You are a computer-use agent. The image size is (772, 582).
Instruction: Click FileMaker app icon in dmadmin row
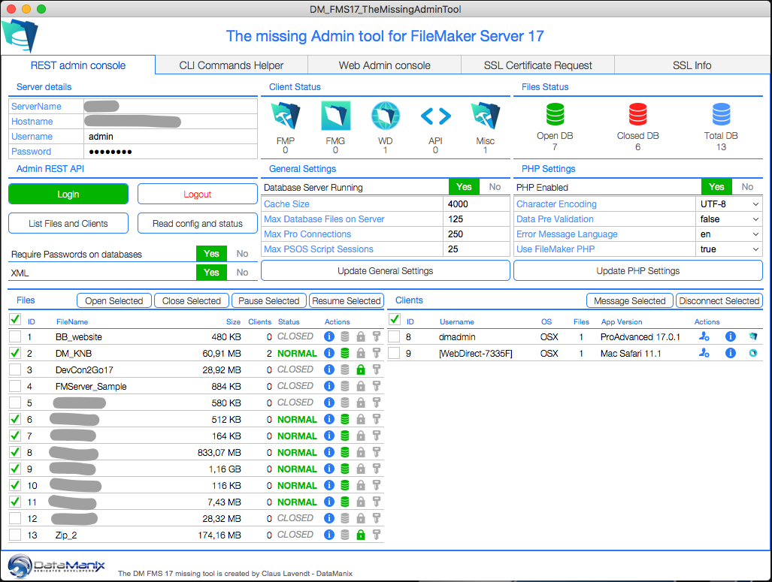coord(753,336)
